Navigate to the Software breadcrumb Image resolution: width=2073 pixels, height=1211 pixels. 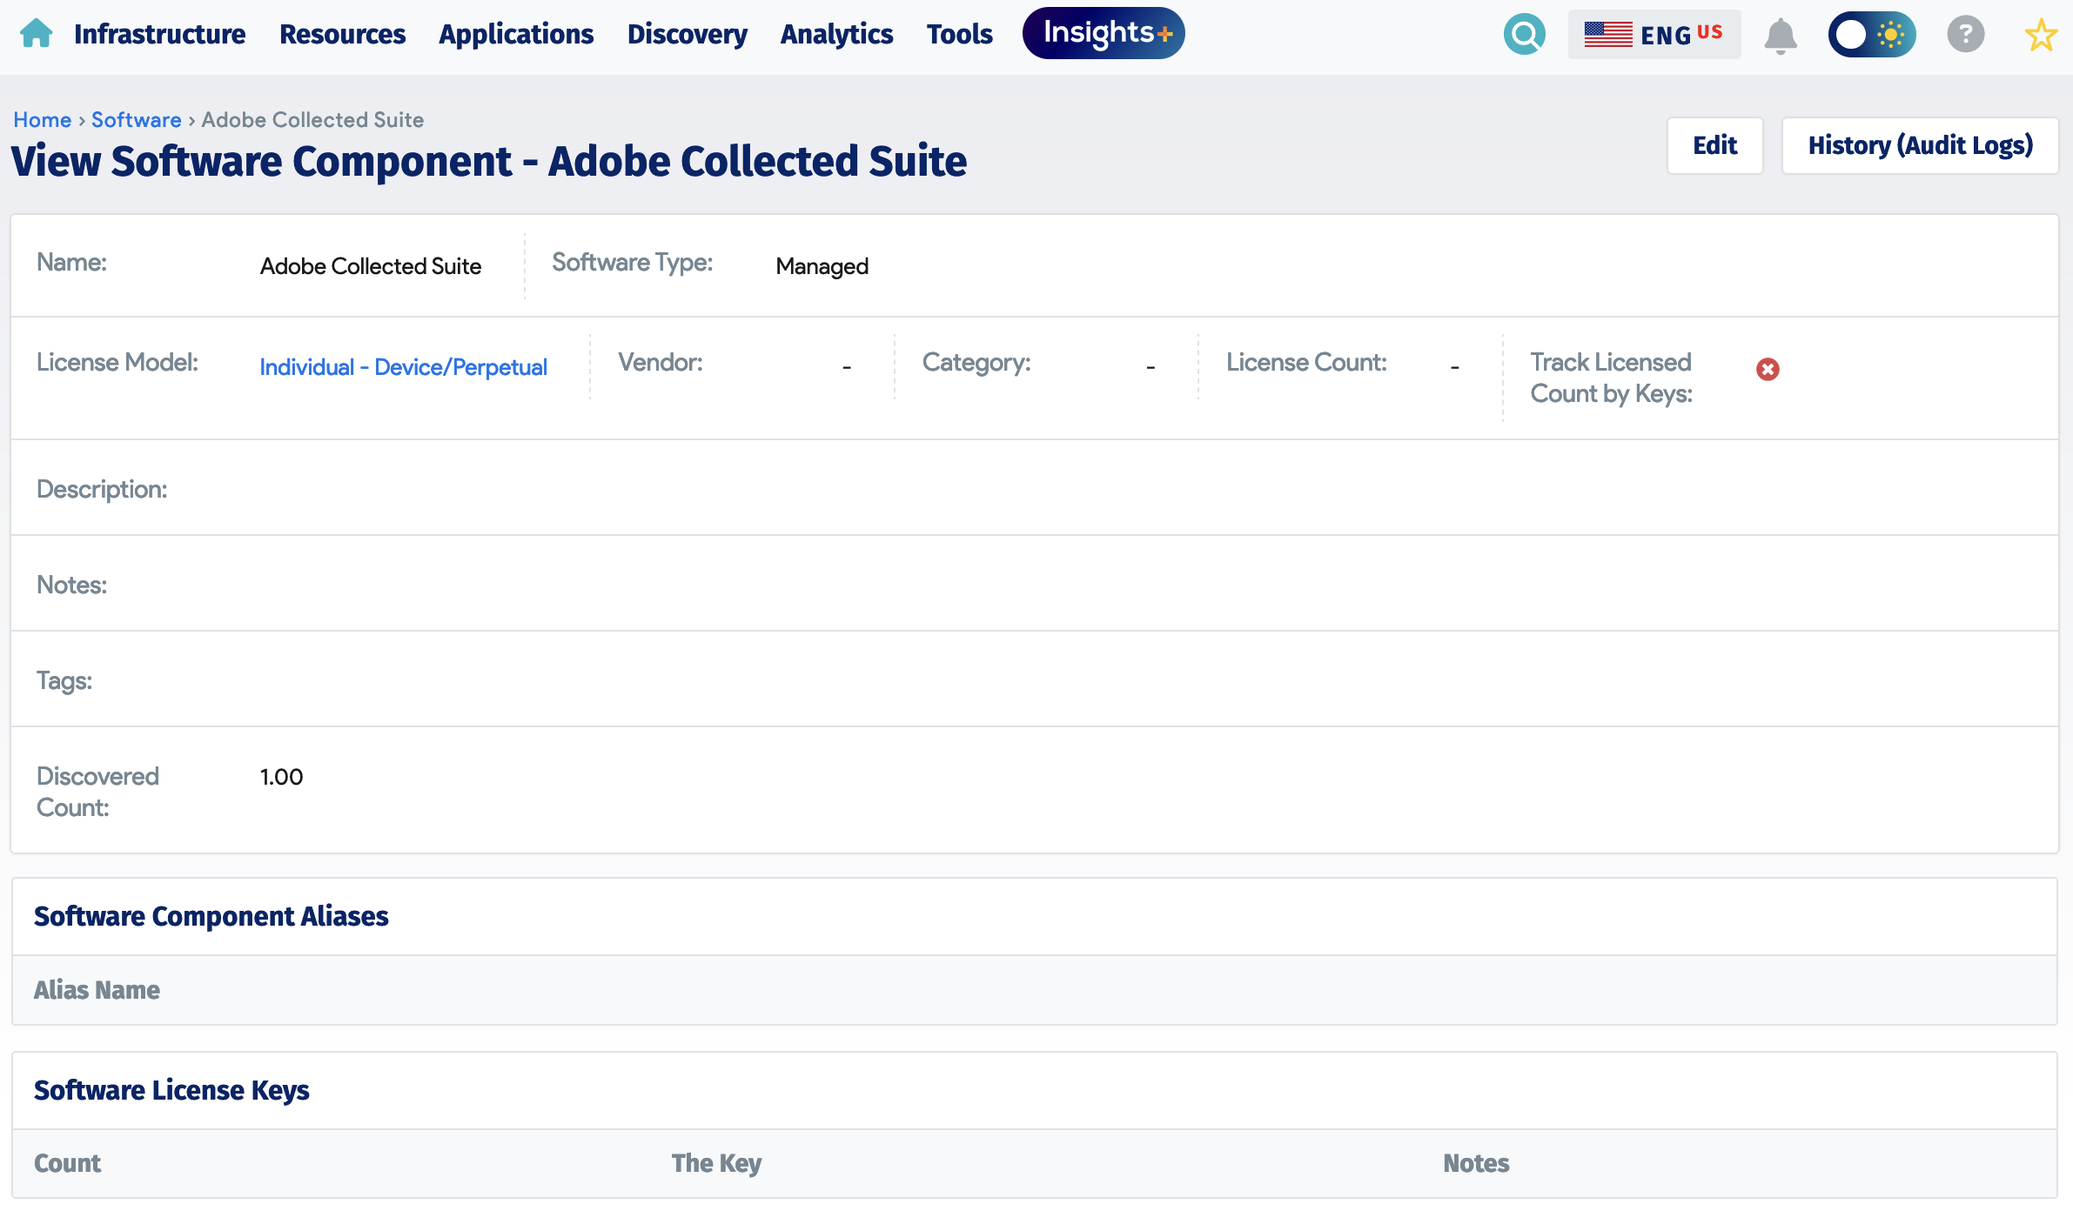[x=136, y=119]
